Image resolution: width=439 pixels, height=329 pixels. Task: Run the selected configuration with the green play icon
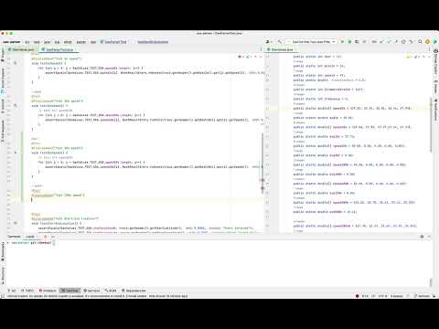point(342,42)
